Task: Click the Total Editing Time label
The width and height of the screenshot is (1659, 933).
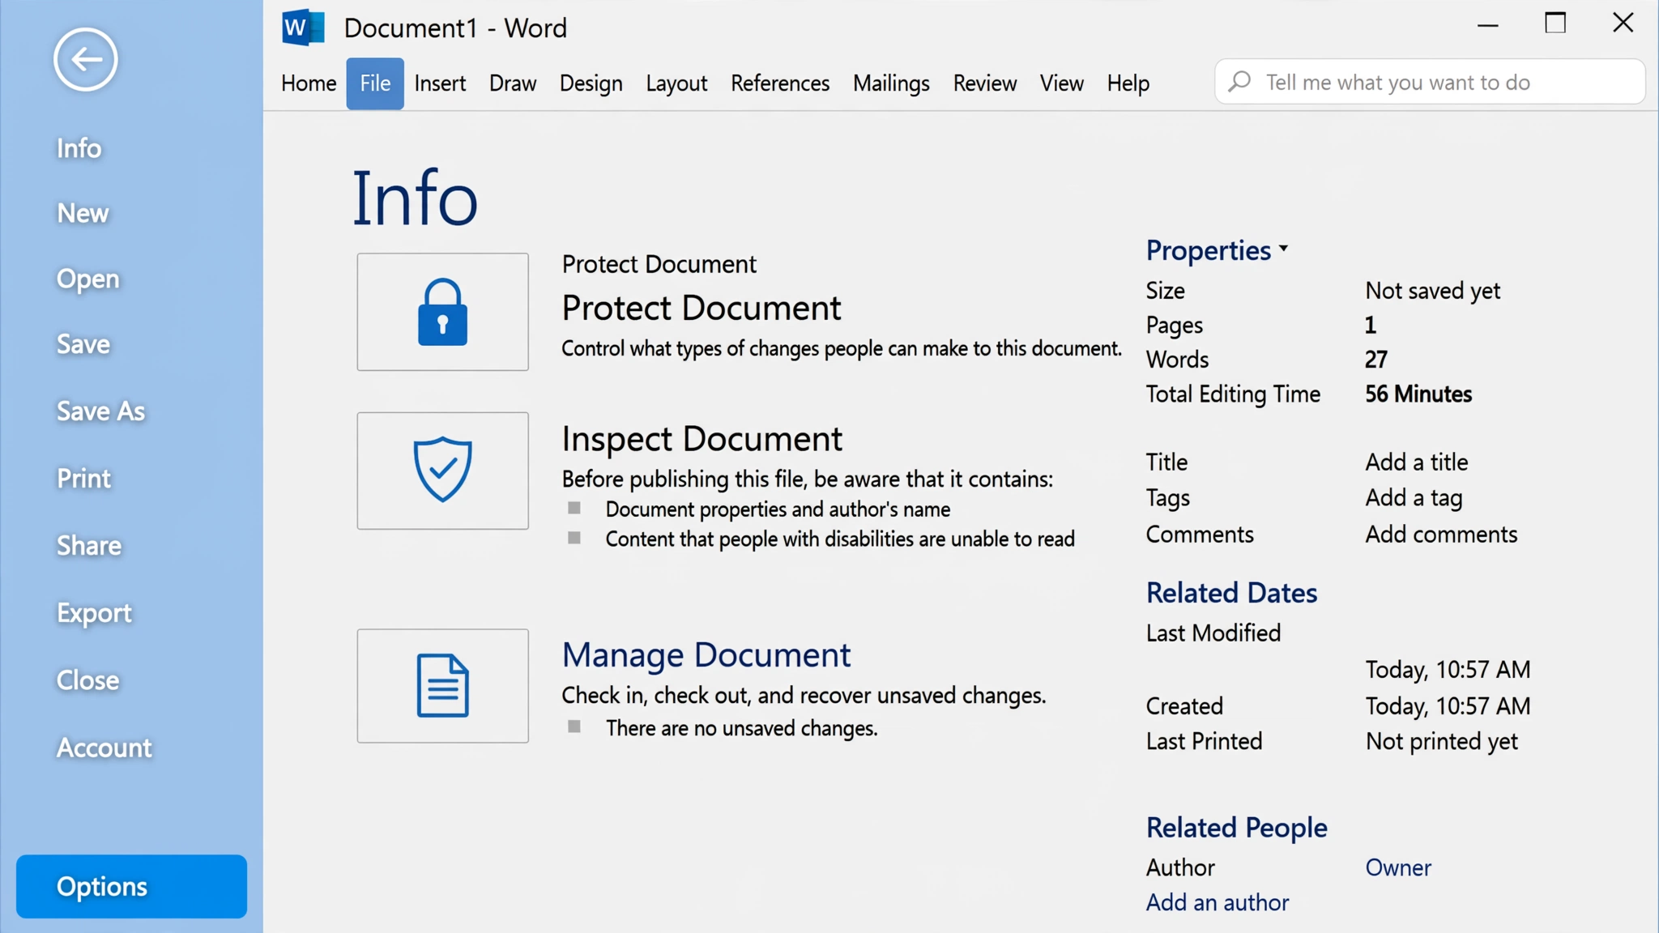Action: 1233,394
